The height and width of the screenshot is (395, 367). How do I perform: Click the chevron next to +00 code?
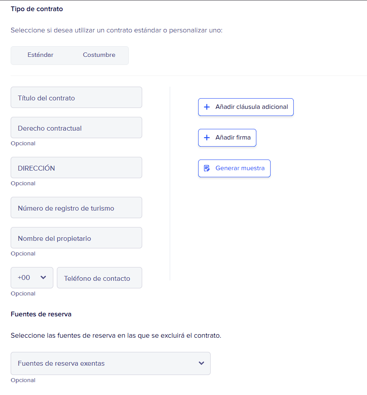click(x=43, y=278)
